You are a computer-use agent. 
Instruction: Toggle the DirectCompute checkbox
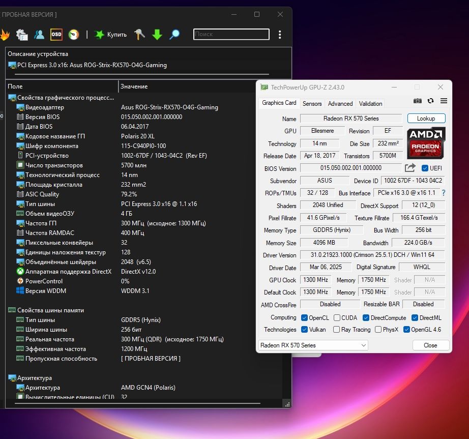click(366, 317)
